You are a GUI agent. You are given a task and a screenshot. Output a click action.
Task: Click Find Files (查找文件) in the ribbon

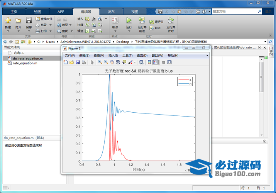[44, 19]
